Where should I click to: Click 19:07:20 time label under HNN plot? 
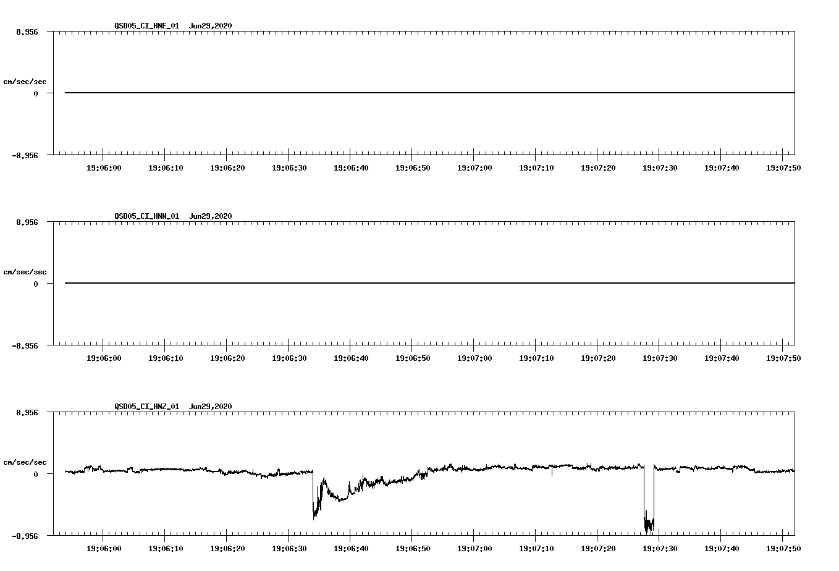[x=598, y=358]
